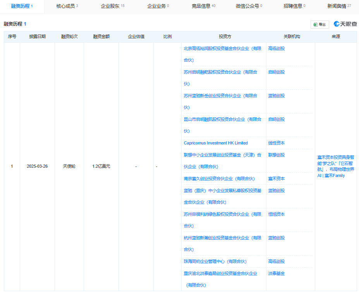Open investor 苏州启明融乾股权投资合伙企业 link
This screenshot has width=359, height=292.
(x=220, y=78)
